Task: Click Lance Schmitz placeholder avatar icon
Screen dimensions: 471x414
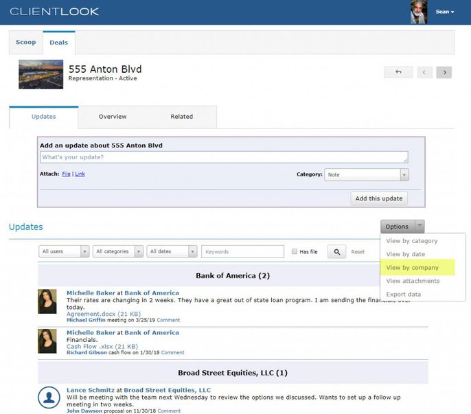Action: [49, 398]
